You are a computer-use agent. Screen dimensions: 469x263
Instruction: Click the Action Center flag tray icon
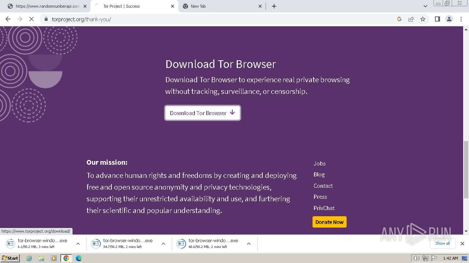coord(434,258)
